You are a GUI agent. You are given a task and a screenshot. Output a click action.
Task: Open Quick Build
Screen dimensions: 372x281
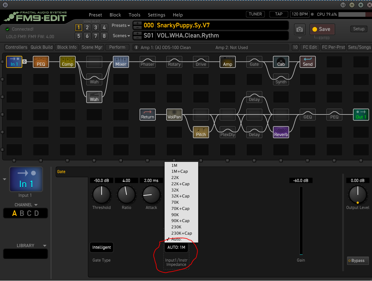(41, 47)
